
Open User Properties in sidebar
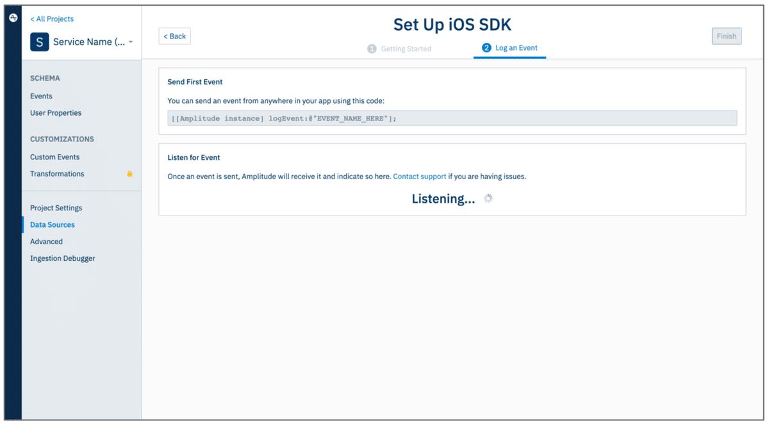56,113
